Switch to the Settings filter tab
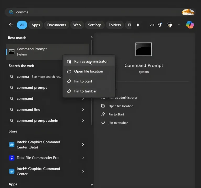Screen dimensions: 201x188 pyautogui.click(x=94, y=25)
